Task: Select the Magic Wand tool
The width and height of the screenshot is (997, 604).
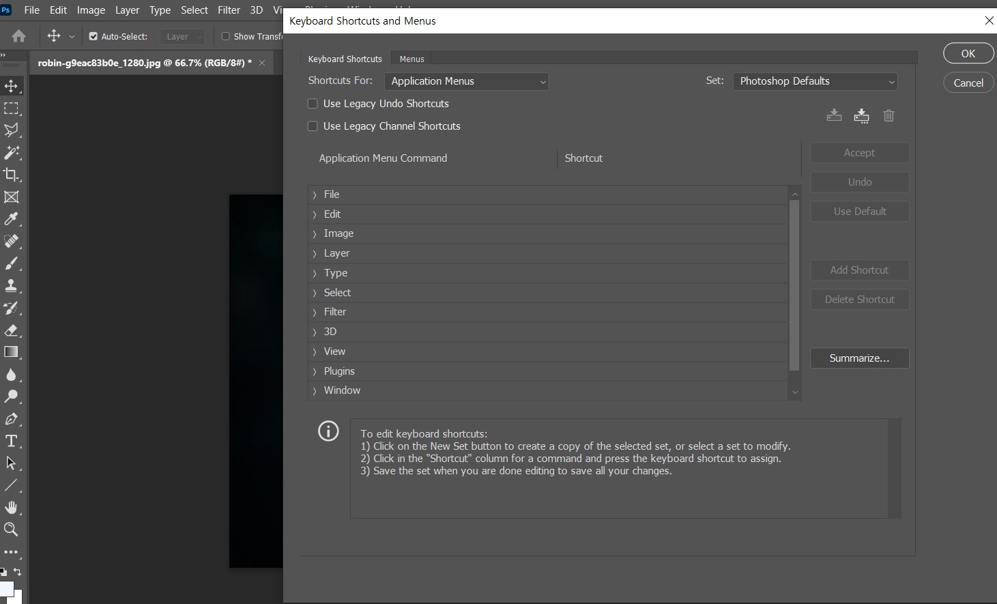Action: (x=12, y=152)
